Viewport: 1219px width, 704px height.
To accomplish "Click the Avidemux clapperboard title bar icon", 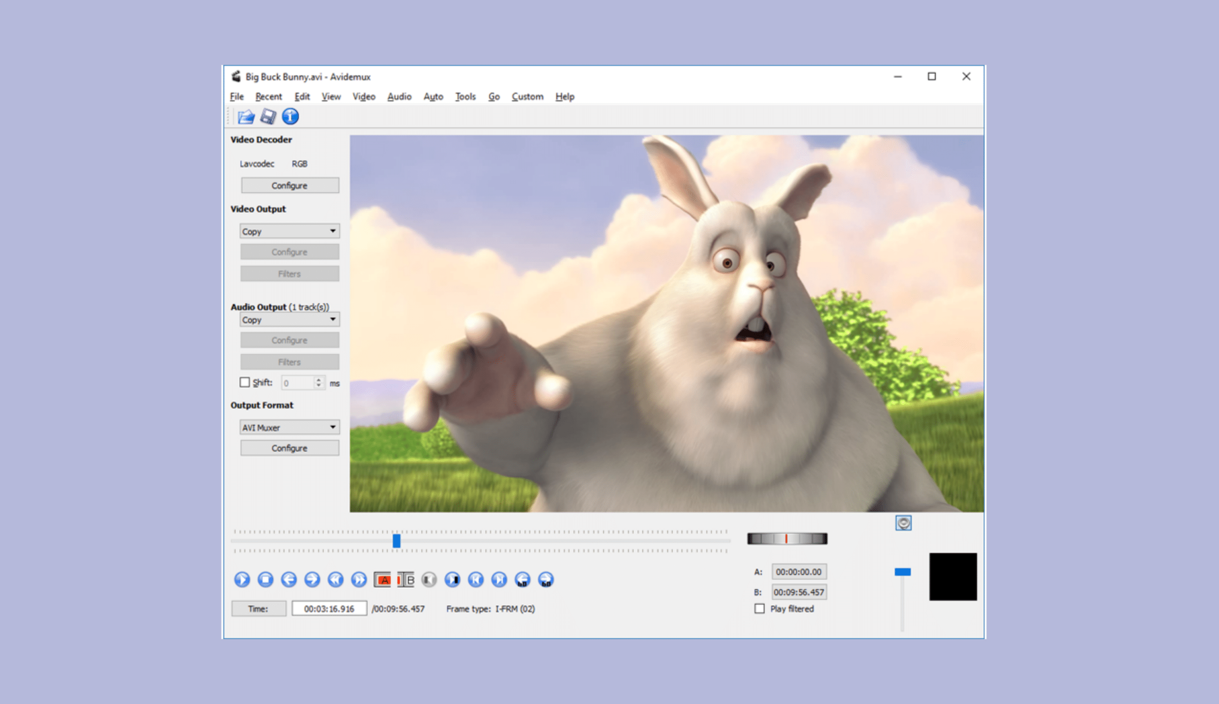I will pyautogui.click(x=236, y=76).
